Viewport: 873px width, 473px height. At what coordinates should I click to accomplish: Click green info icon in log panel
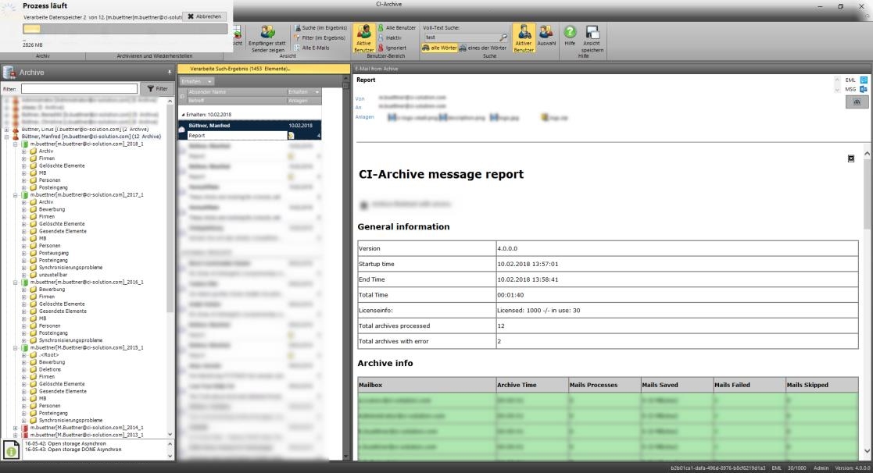pyautogui.click(x=11, y=450)
